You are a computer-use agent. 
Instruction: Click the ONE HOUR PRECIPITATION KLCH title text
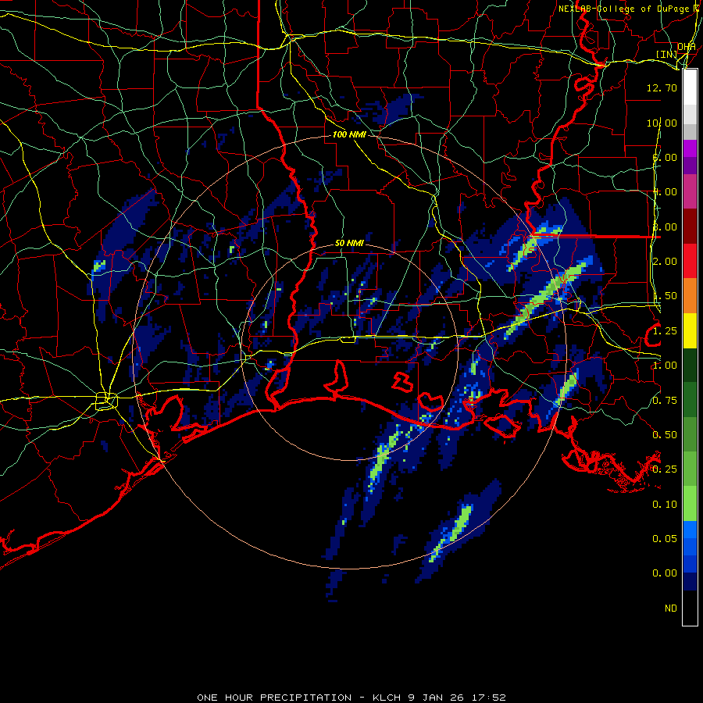coord(351,698)
